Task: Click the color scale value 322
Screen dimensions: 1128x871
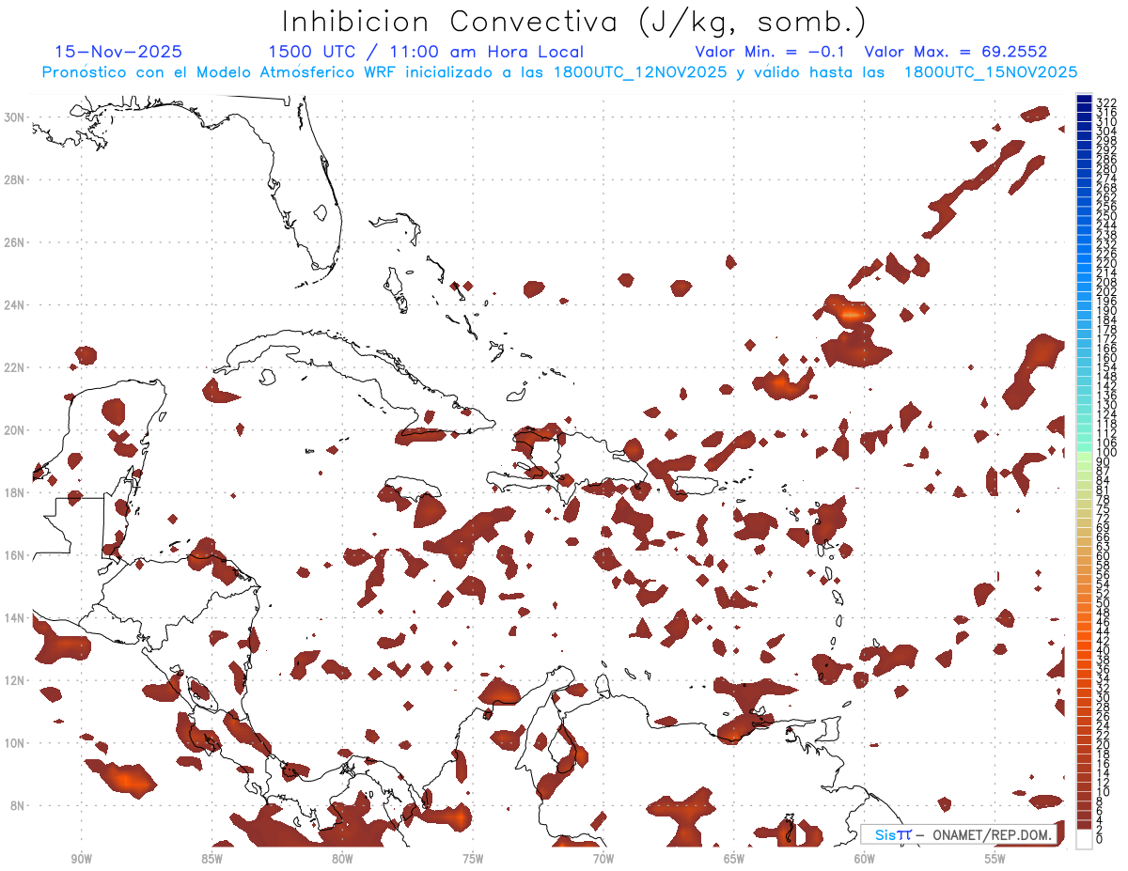Action: tap(1105, 102)
